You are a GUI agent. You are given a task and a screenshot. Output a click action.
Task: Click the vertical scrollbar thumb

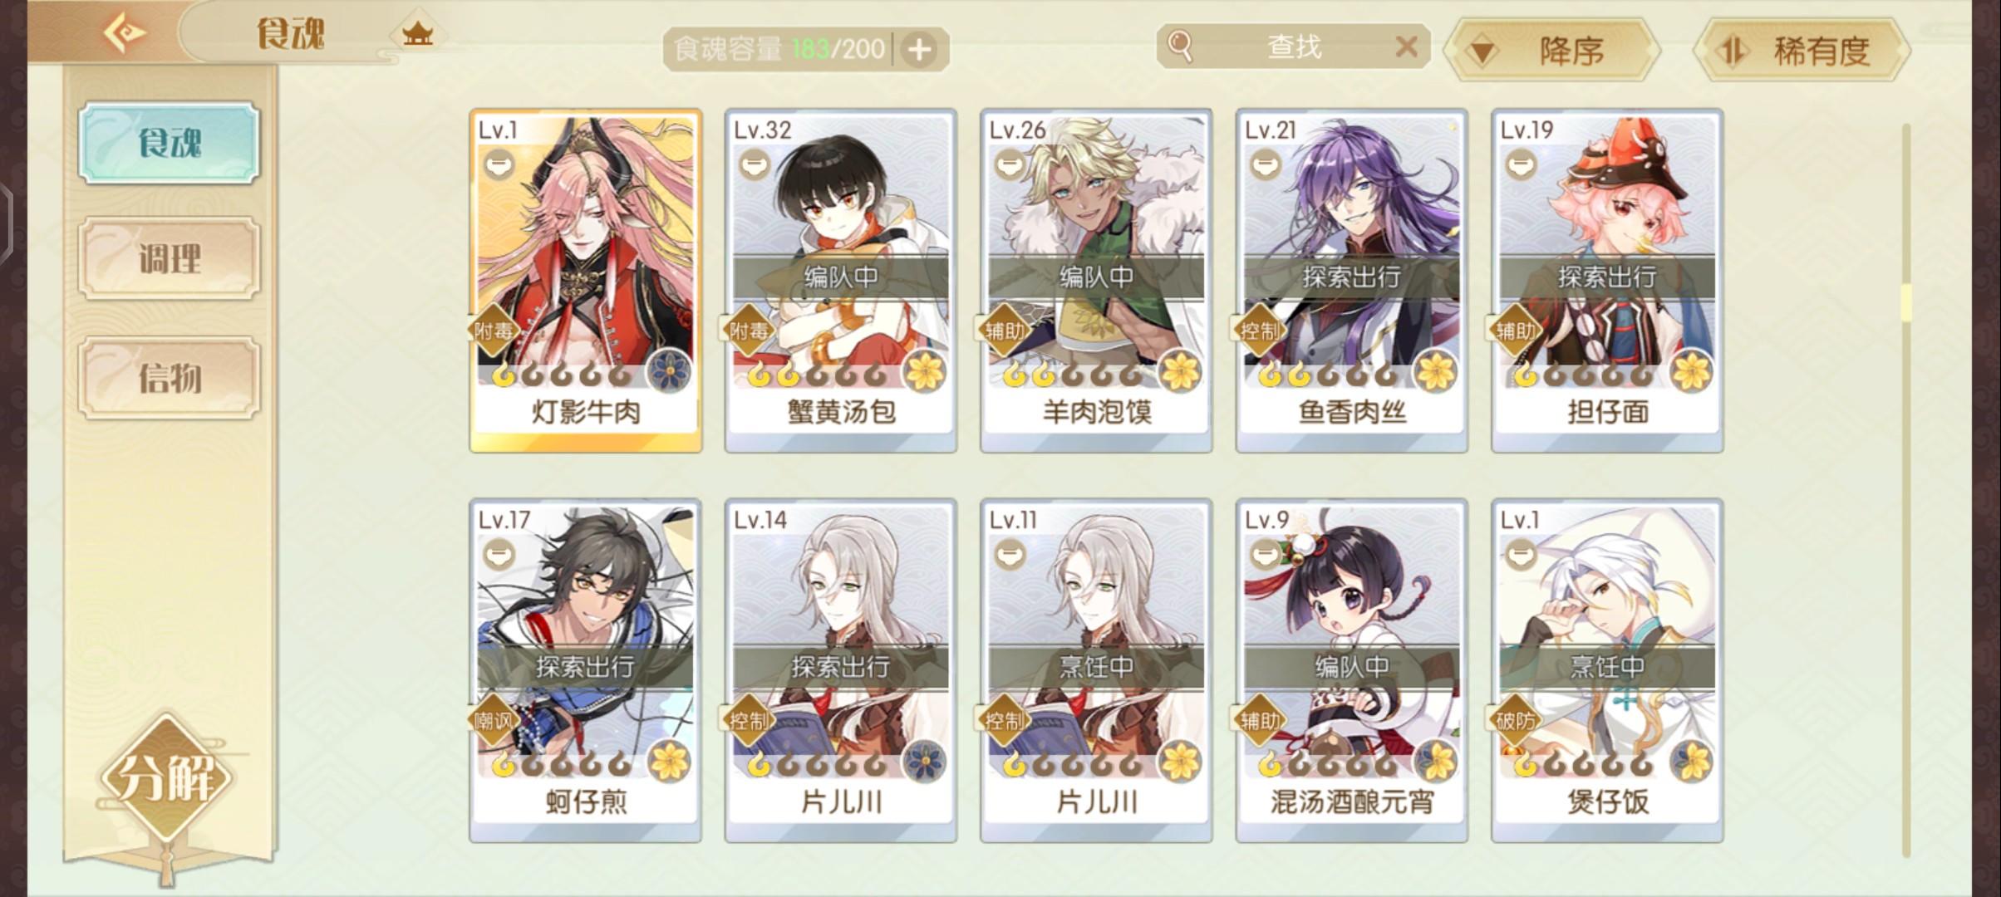pos(1906,303)
